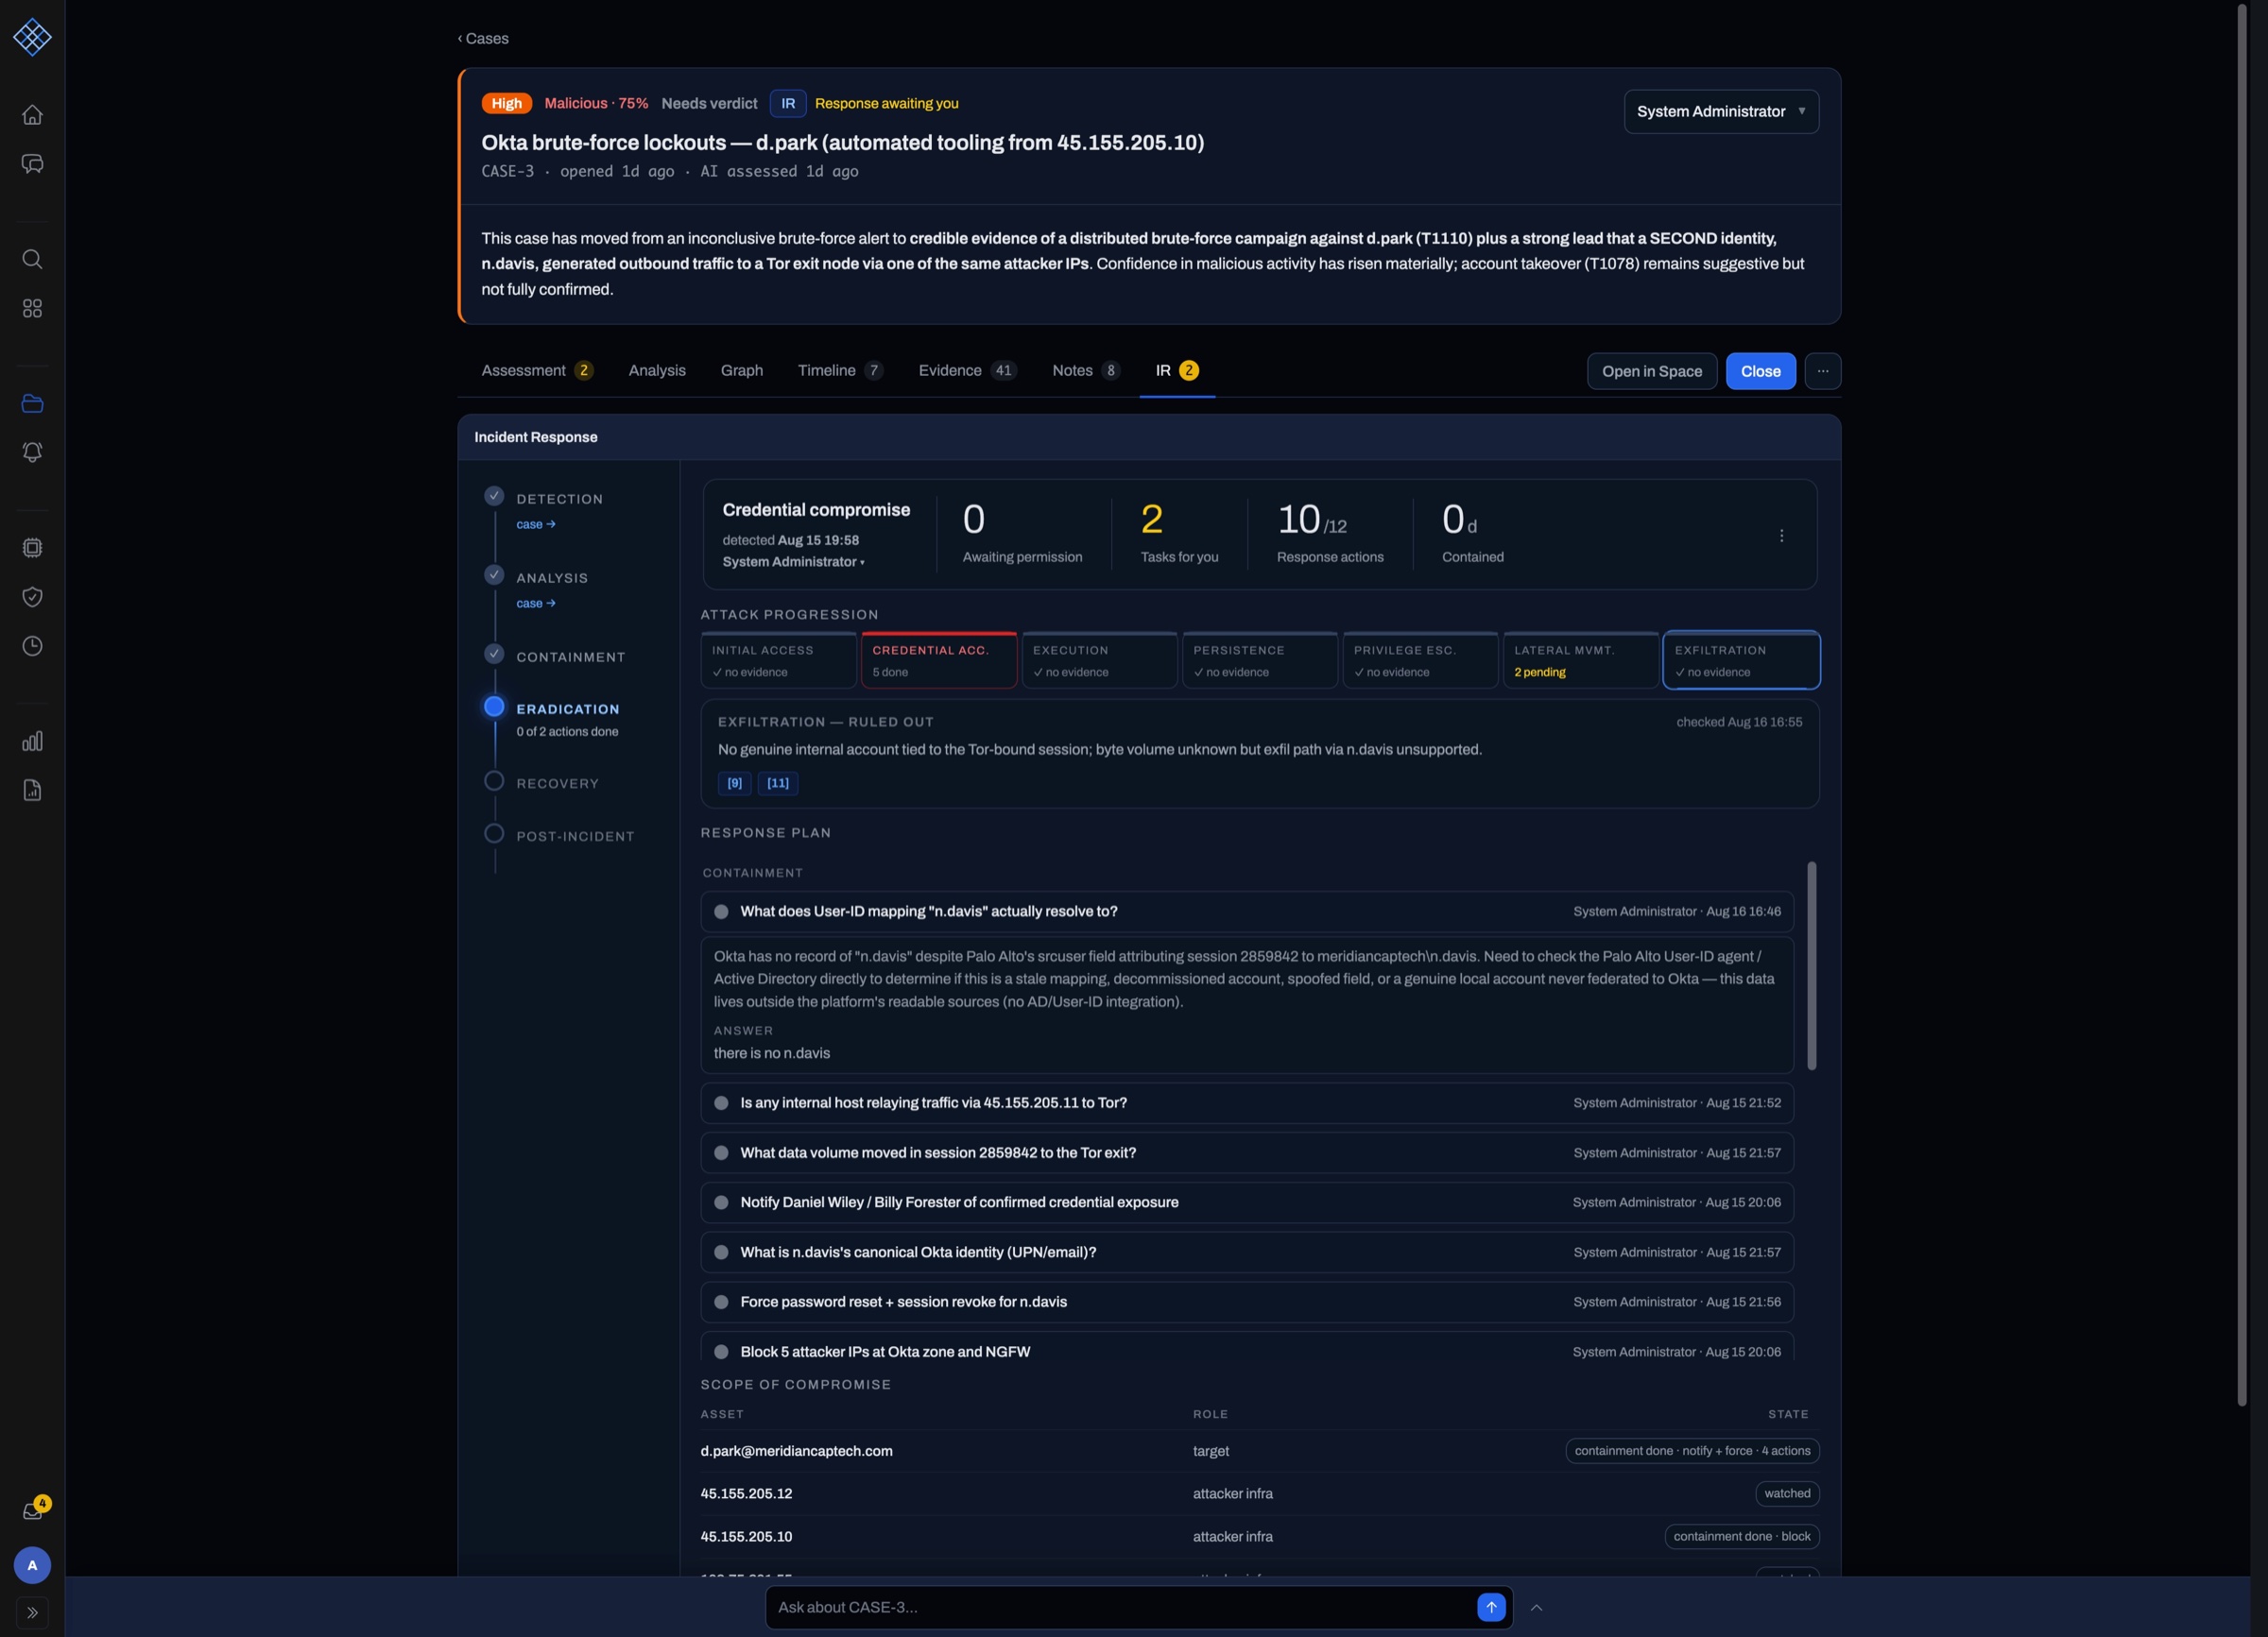Click the page vertical scrollbar
The height and width of the screenshot is (1637, 2268).
coord(2241,705)
